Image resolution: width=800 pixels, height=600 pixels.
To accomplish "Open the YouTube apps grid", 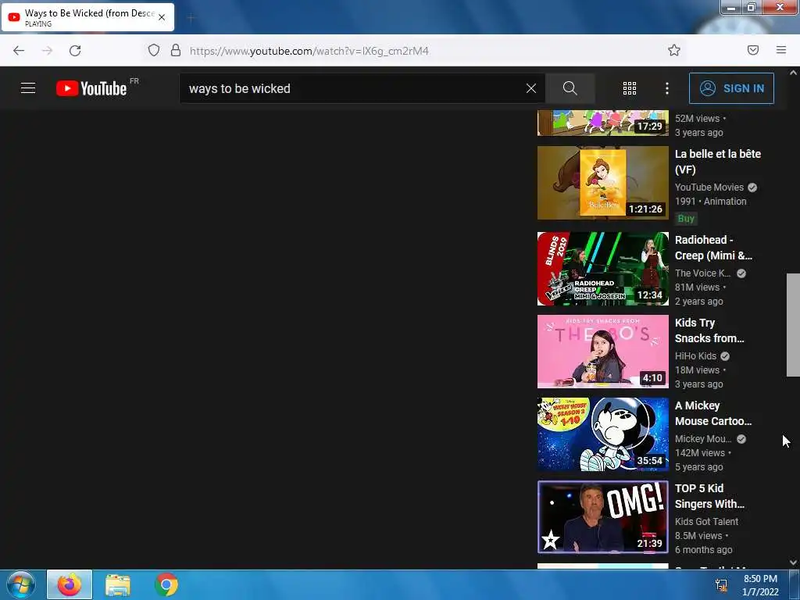I will point(630,88).
